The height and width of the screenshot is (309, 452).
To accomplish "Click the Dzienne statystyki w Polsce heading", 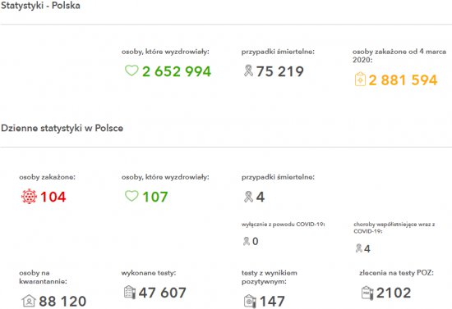I will click(x=62, y=128).
